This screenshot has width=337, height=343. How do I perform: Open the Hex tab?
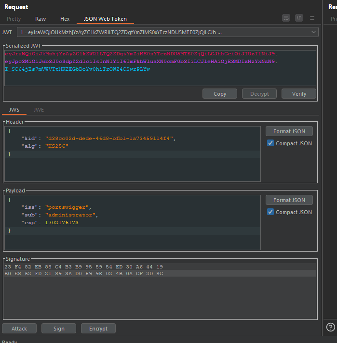pos(65,19)
